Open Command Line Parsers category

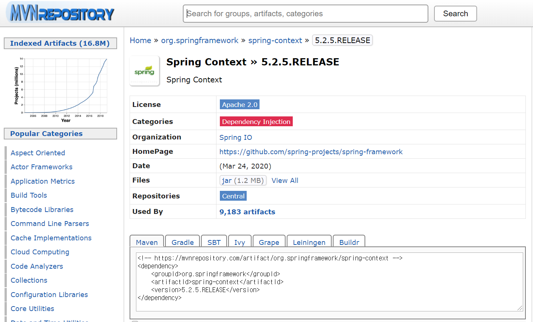pos(50,224)
